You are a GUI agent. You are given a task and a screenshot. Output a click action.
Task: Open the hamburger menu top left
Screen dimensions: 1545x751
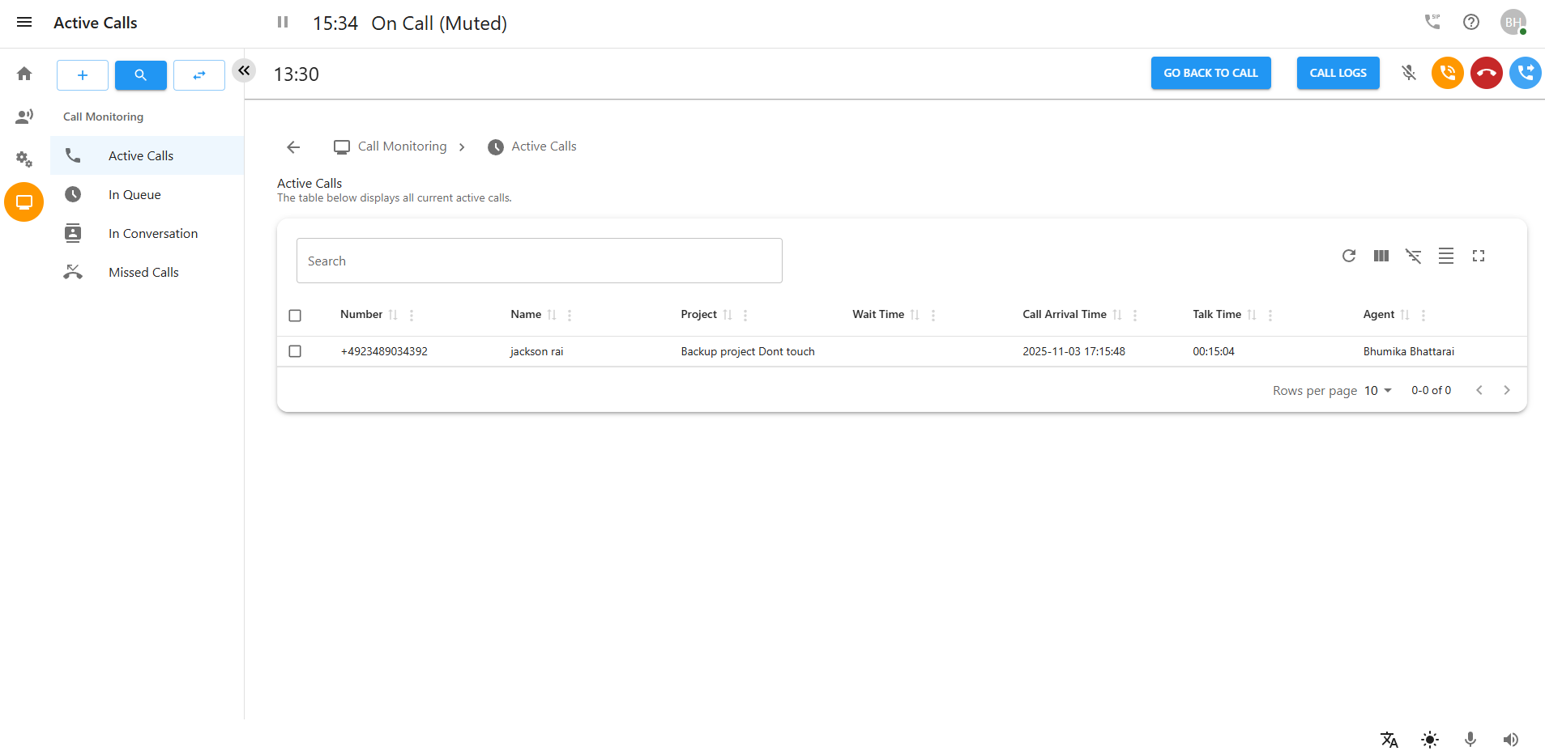pos(23,22)
